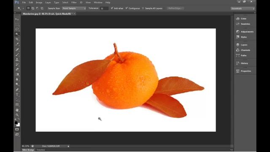This screenshot has height=152, width=270.
Task: Select the Mandarine.jpg document tab
Action: coord(48,14)
